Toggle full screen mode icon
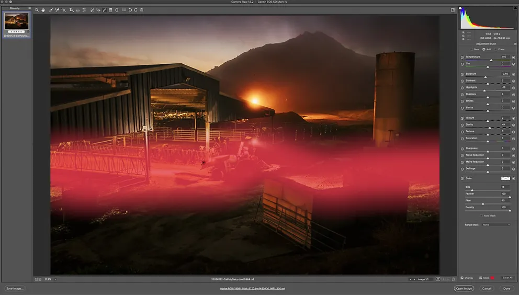 point(453,10)
